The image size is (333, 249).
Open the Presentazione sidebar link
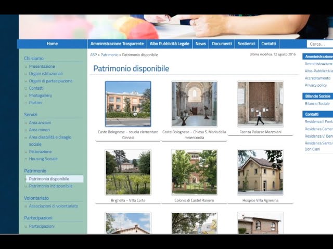[x=42, y=66]
